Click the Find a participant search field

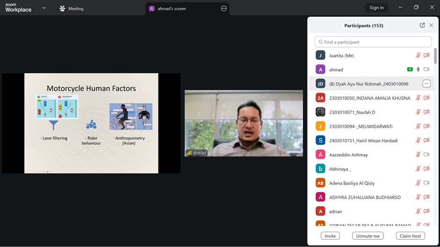coord(373,42)
